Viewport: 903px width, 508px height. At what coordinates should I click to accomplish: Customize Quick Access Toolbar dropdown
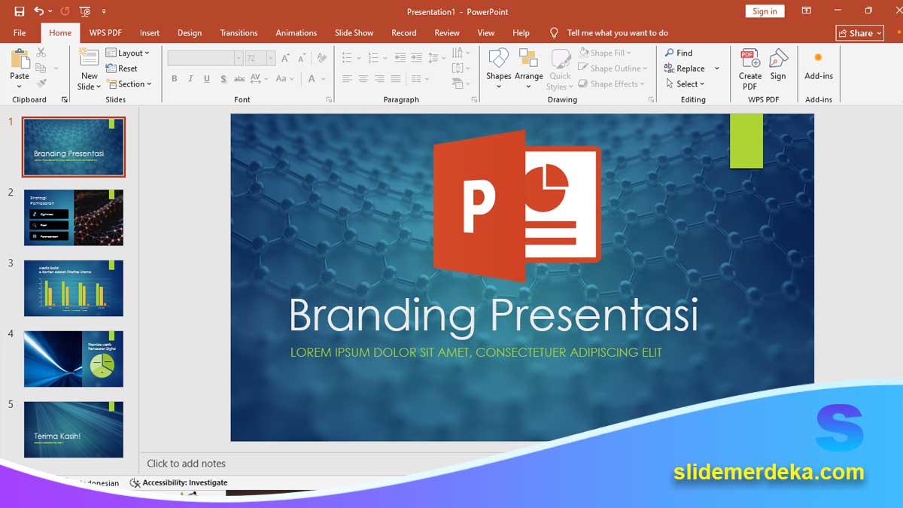click(x=104, y=11)
